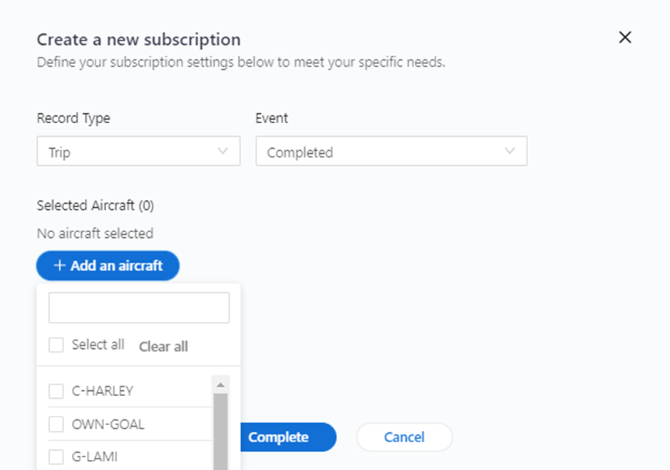
Task: Select the OWN-GOAL aircraft name text
Action: point(108,424)
